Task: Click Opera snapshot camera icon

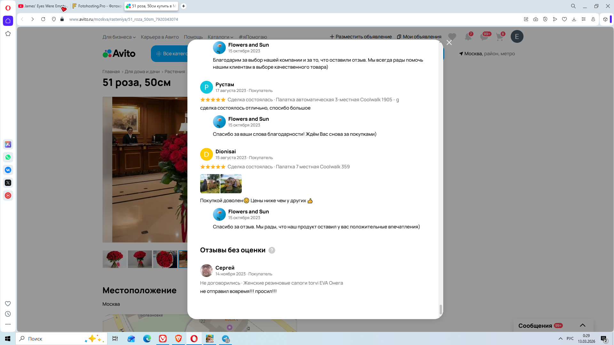Action: 535,19
